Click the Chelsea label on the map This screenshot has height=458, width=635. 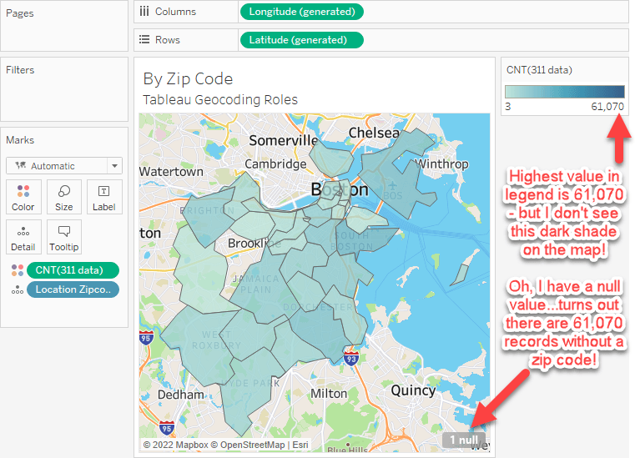(x=374, y=133)
